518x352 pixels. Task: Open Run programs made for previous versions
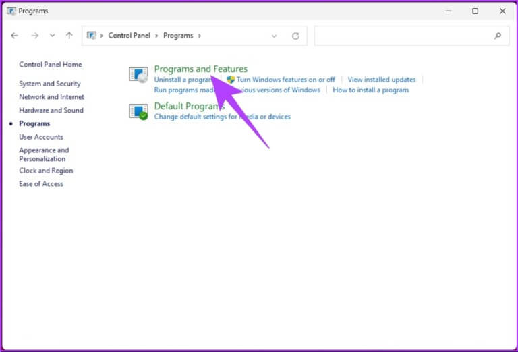(237, 90)
